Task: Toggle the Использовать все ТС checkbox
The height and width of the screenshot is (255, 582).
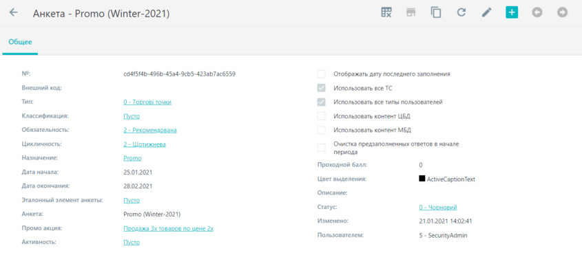Action: (322, 88)
